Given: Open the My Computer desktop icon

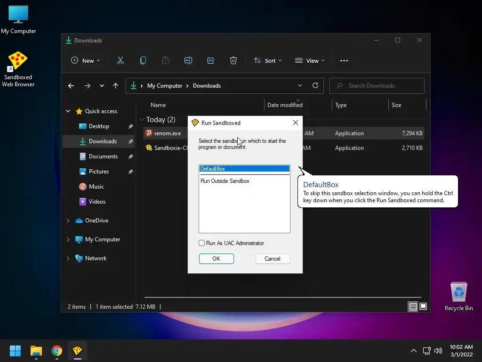Looking at the screenshot, I should point(18,20).
